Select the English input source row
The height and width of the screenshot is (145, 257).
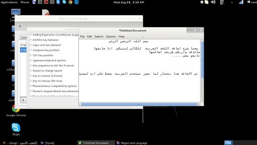tap(23, 45)
